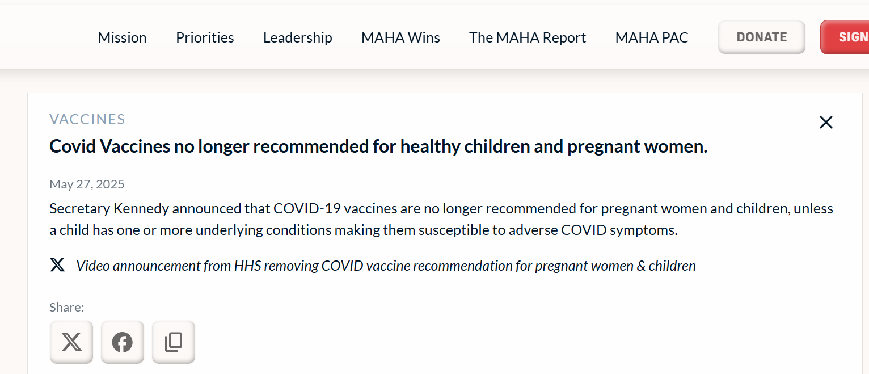This screenshot has width=869, height=374.
Task: Click the X logo beside video announcement
Action: pos(57,265)
